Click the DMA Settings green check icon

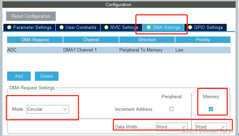[x=149, y=27]
